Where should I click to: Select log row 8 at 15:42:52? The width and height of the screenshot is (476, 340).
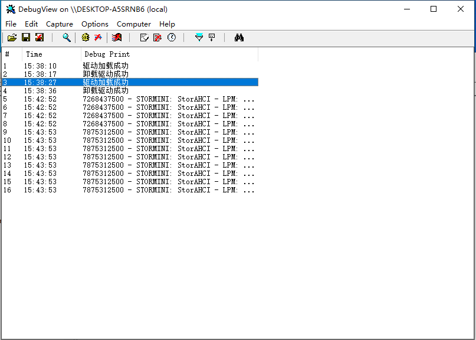tap(130, 124)
